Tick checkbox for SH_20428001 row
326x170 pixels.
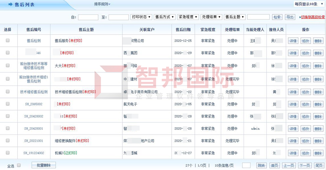(8, 128)
